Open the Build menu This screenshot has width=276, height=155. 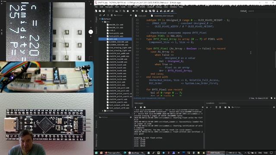(x=135, y=7)
